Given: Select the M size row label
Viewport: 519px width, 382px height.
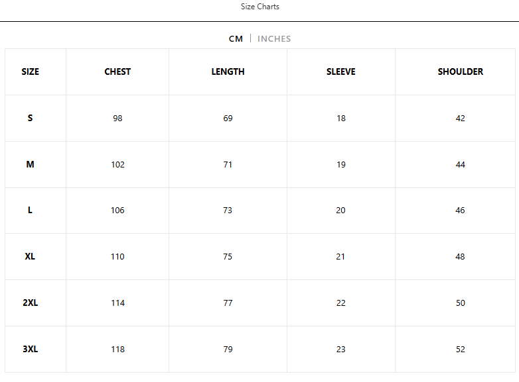Looking at the screenshot, I should tap(30, 164).
